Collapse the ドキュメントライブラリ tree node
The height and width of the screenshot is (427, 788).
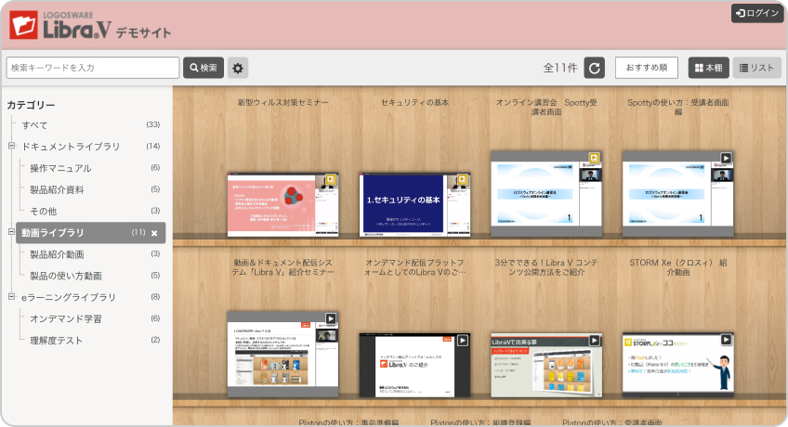(x=11, y=146)
